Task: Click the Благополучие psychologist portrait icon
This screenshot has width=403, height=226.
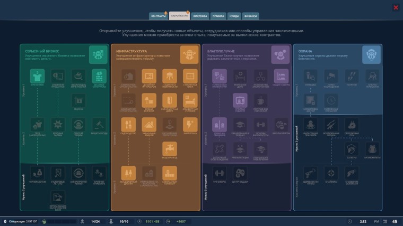Action: [280, 54]
